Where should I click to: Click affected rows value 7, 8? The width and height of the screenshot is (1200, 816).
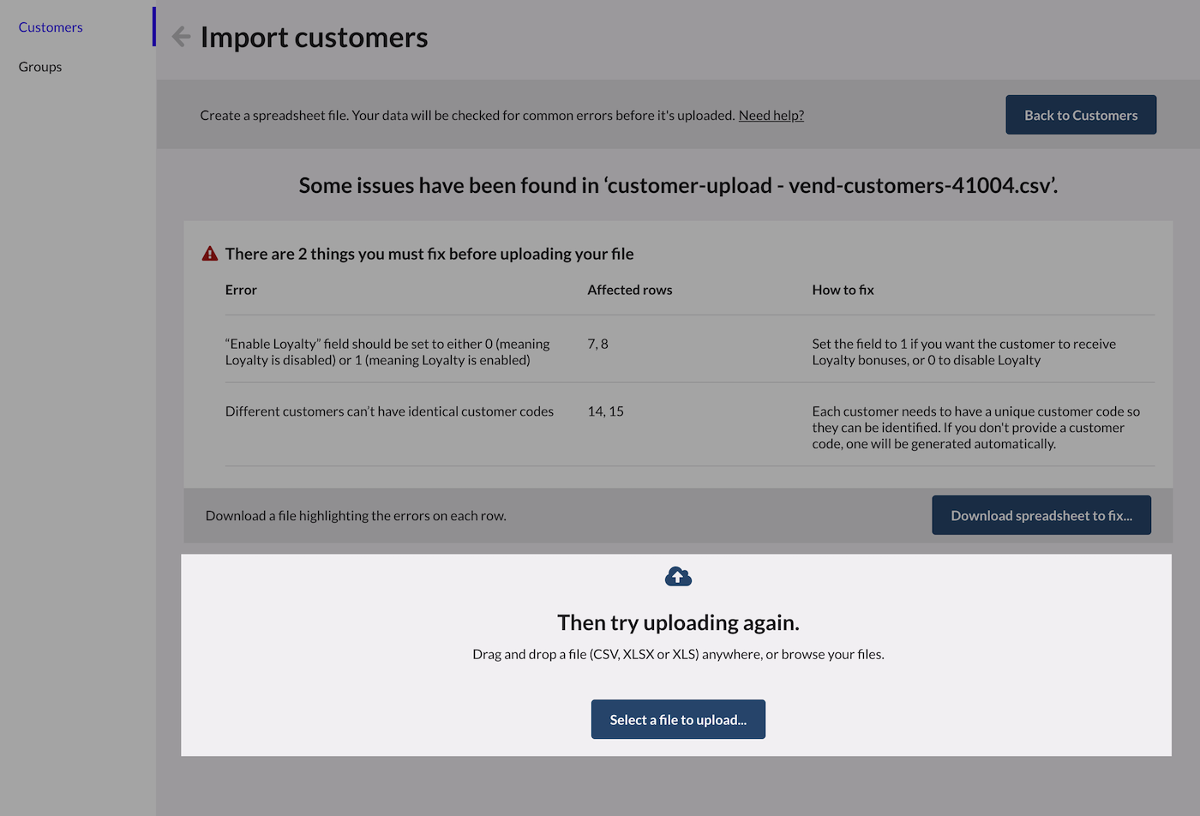597,344
